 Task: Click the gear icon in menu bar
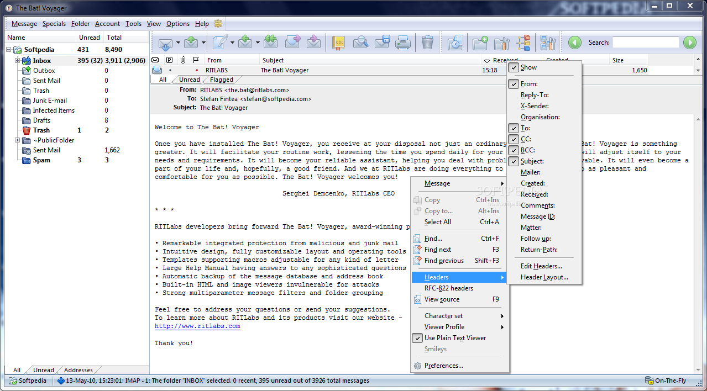point(218,24)
